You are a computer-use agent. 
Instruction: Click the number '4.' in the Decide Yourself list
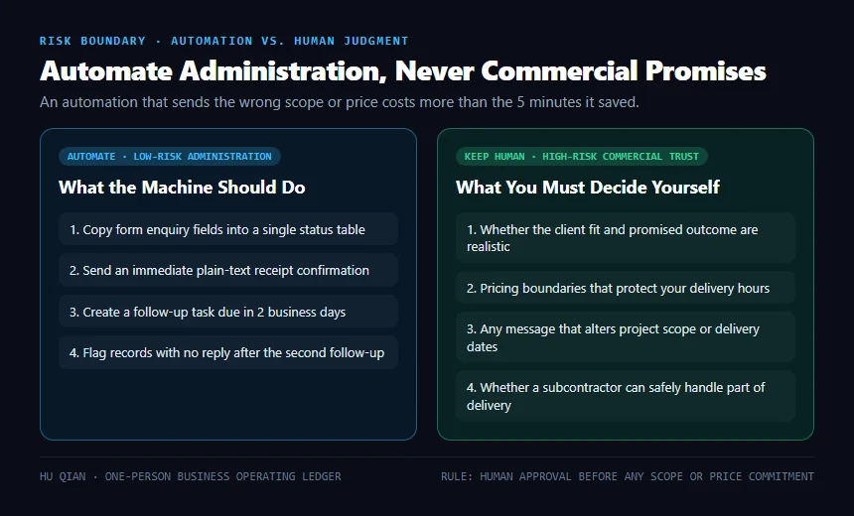(472, 388)
